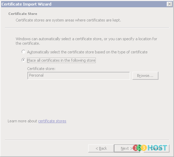Click the teal HOST watermark text
This screenshot has height=157, width=174.
click(157, 148)
